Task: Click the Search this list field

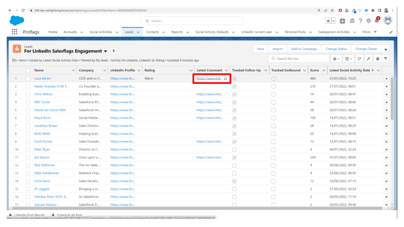Action: (299, 59)
